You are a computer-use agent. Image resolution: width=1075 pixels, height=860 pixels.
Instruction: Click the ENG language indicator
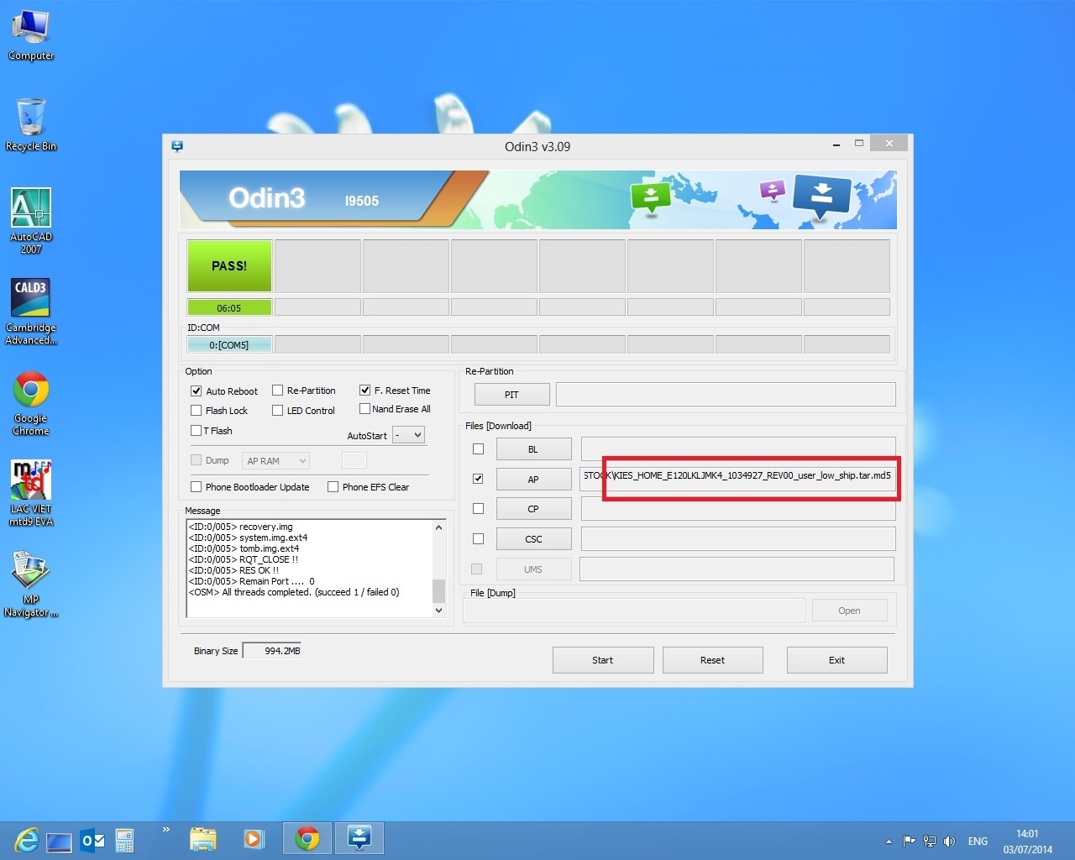(978, 841)
